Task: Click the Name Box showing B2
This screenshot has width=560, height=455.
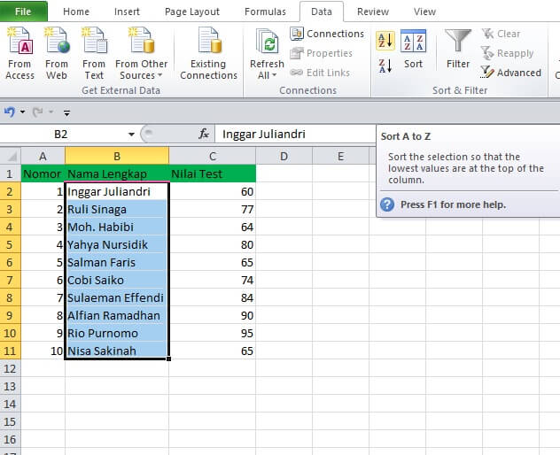Action: [61, 135]
